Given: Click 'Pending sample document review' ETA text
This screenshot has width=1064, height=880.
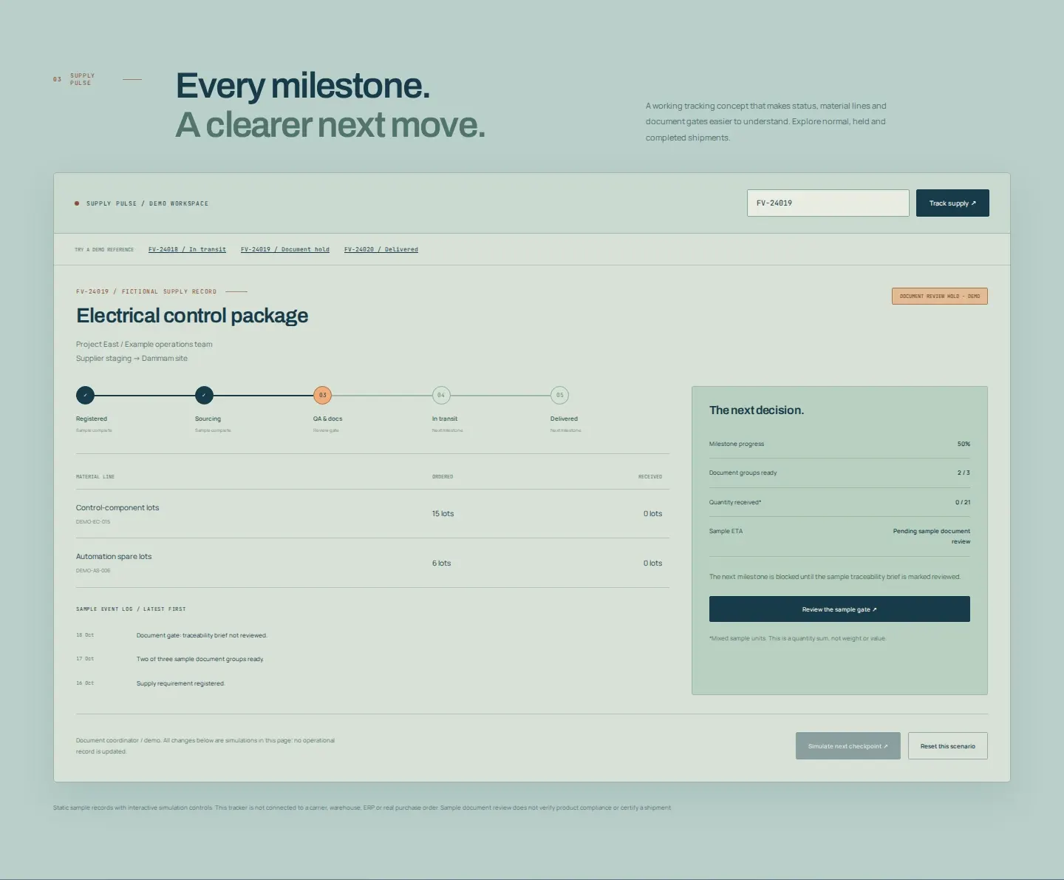Looking at the screenshot, I should tap(932, 537).
